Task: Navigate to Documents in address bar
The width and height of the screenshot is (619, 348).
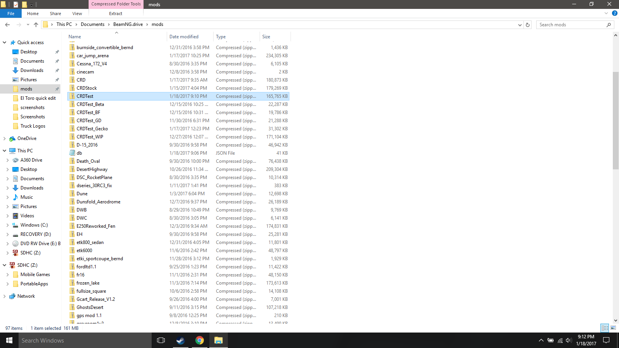Action: click(92, 24)
